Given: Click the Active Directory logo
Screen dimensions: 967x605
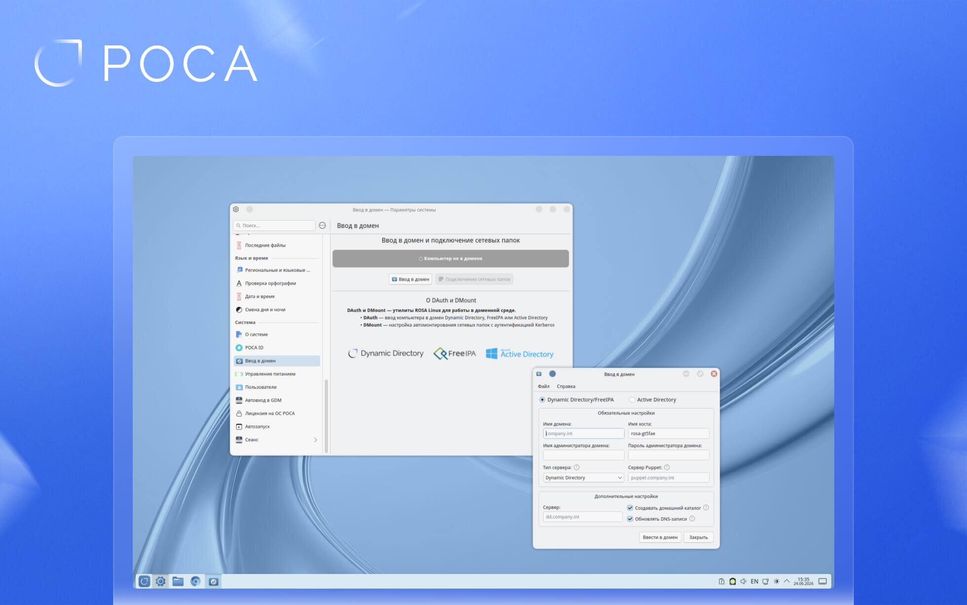Looking at the screenshot, I should [520, 353].
